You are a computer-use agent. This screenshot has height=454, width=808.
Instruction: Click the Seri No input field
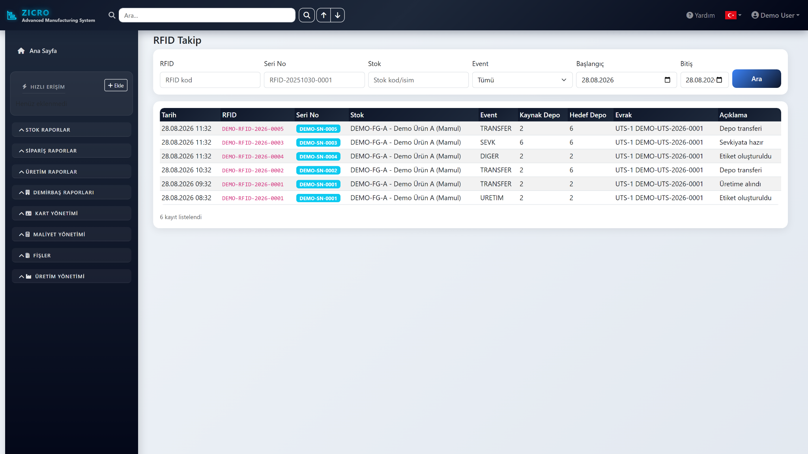click(314, 80)
